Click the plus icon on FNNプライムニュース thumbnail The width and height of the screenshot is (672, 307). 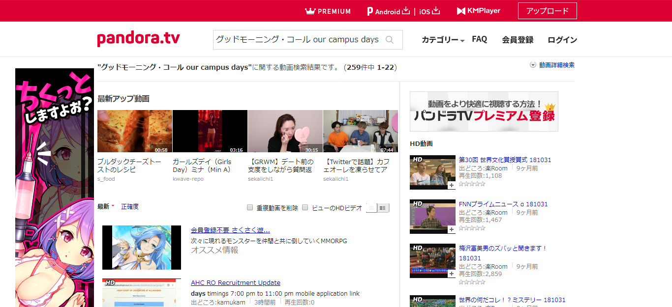pos(451,230)
